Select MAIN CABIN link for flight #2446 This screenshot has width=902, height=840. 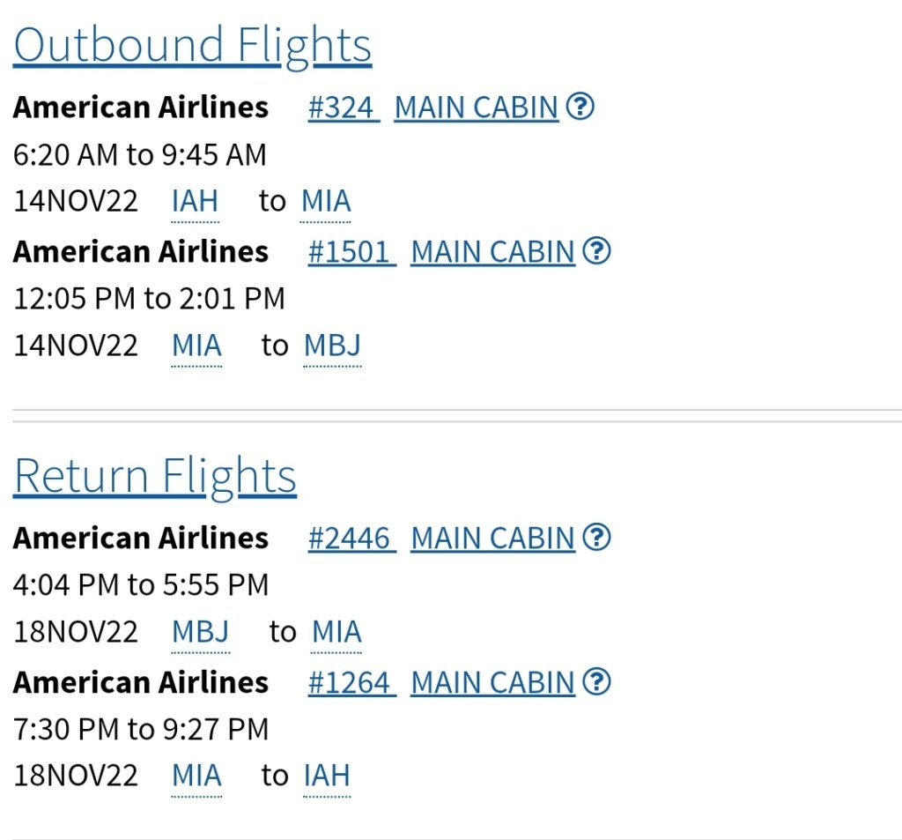(x=492, y=538)
